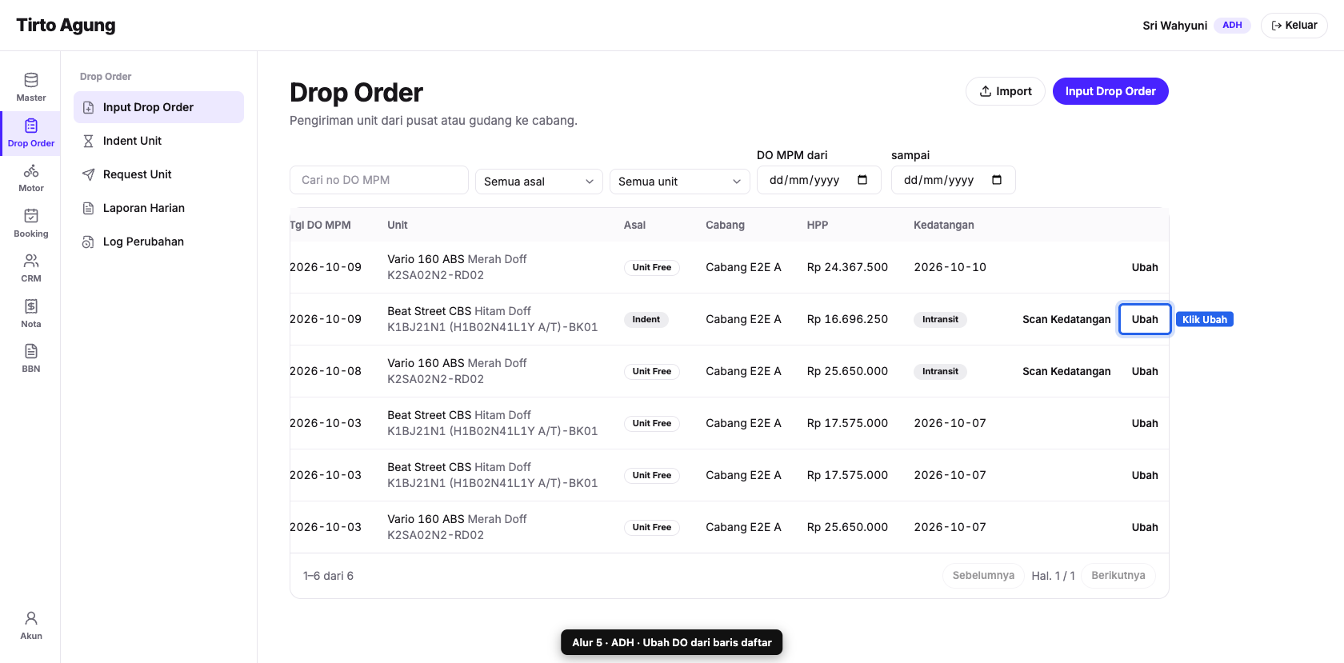Select the Drop Order sidebar icon
The height and width of the screenshot is (663, 1344).
coord(30,133)
